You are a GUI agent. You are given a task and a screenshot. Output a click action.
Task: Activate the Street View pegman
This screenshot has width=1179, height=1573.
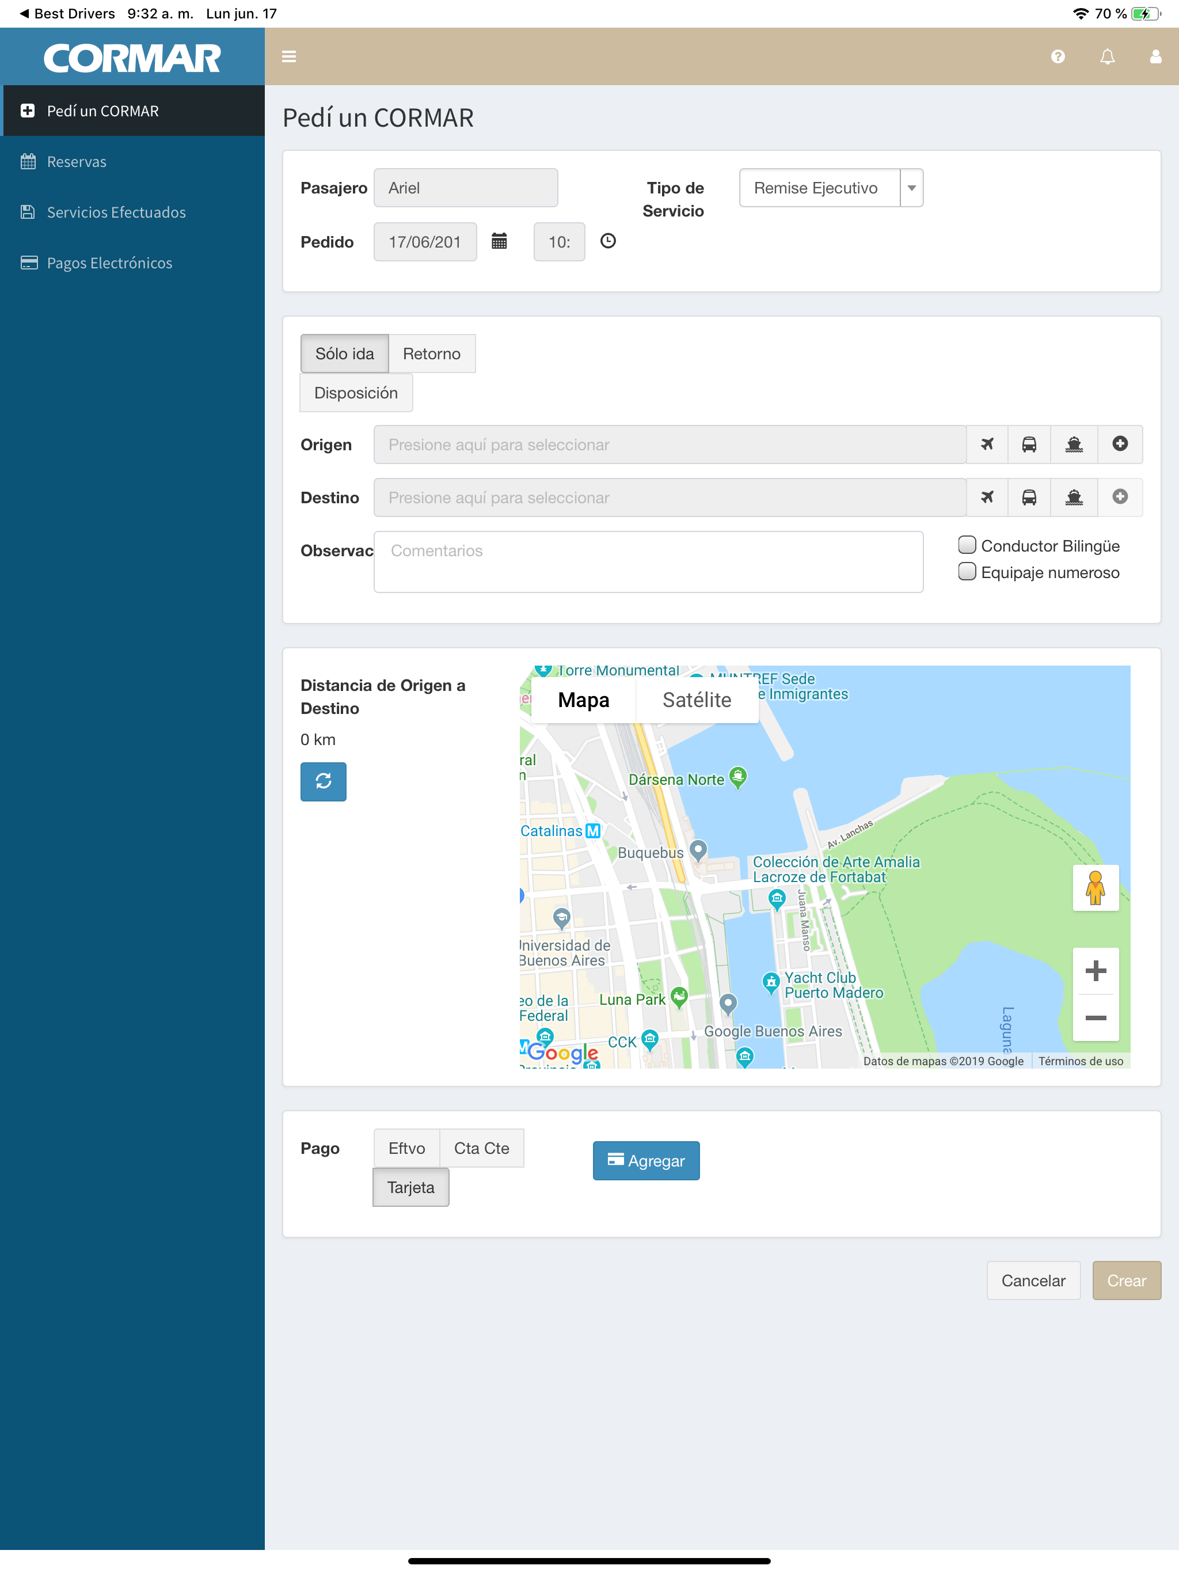click(1095, 887)
